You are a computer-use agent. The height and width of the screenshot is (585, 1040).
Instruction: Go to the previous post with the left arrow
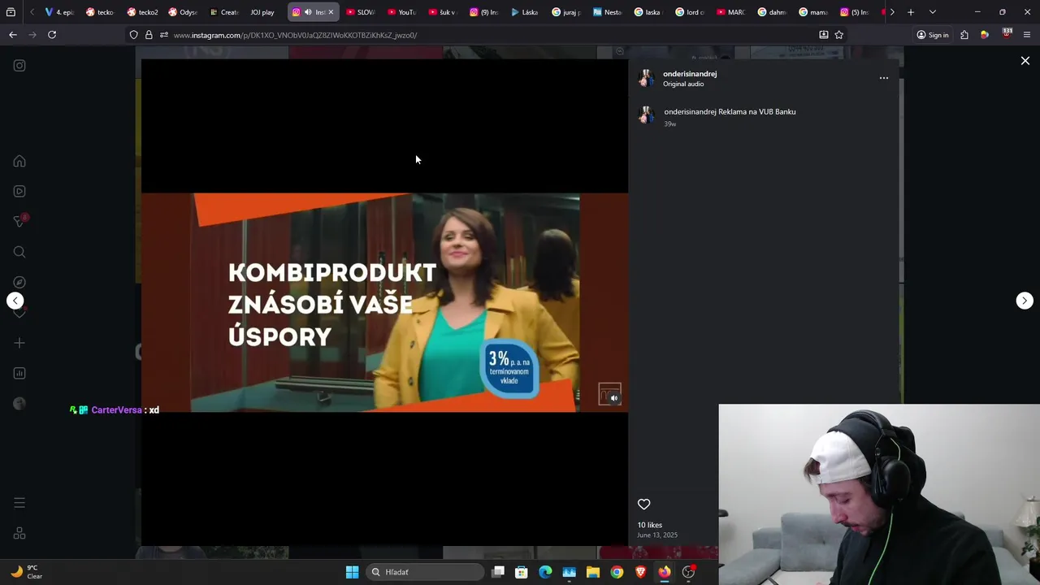pyautogui.click(x=15, y=301)
